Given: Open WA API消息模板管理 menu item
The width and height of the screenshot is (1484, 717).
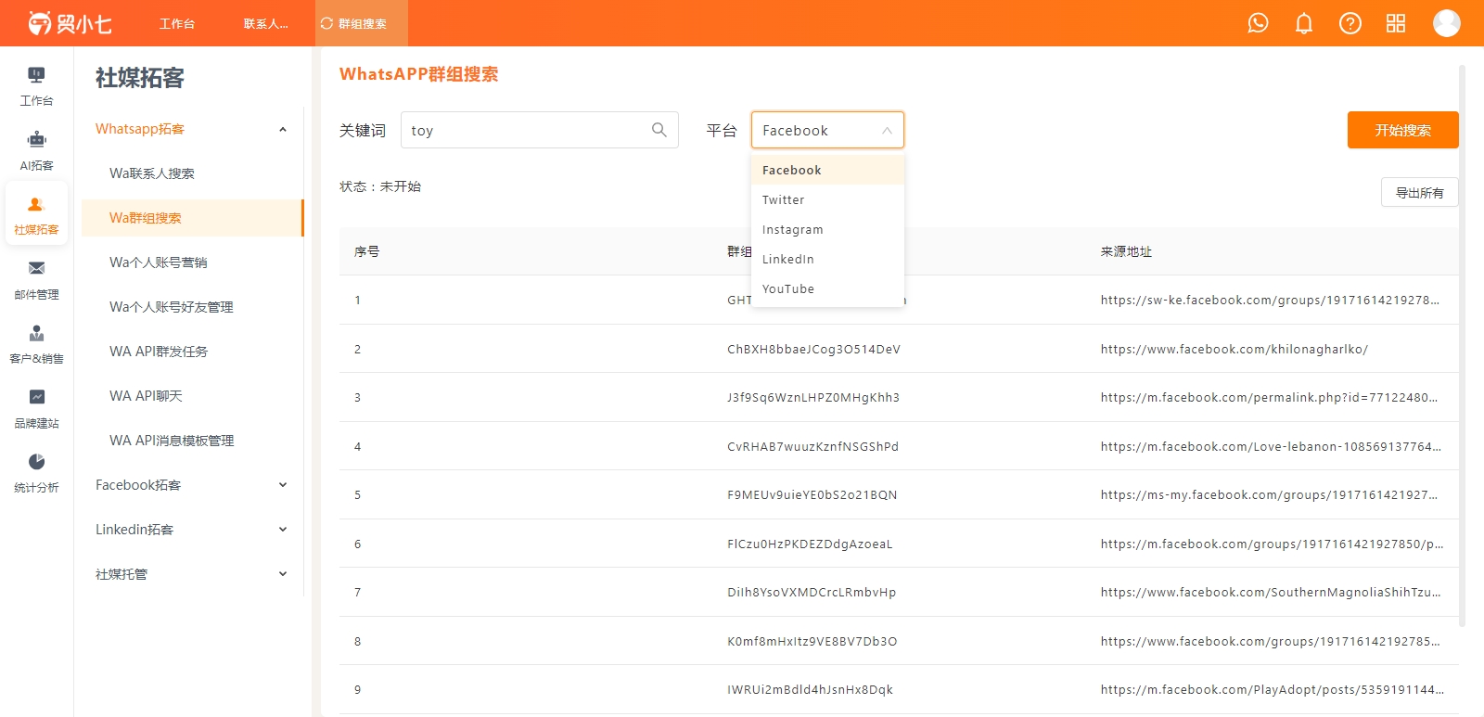Looking at the screenshot, I should [192, 441].
